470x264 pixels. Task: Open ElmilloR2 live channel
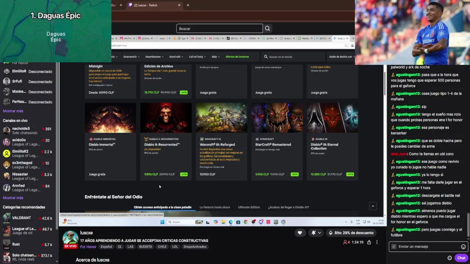(x=29, y=154)
